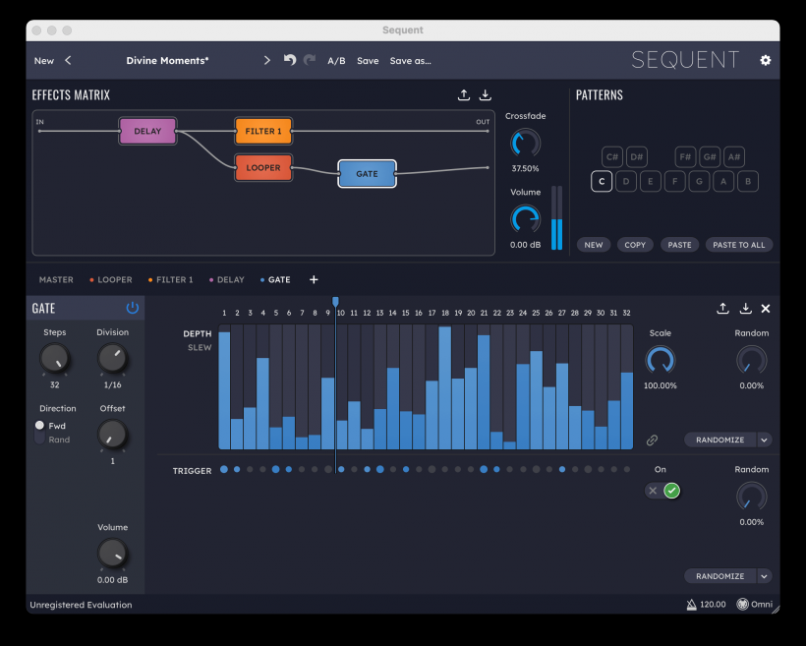806x646 pixels.
Task: Click the PASTE TO ALL button
Action: click(738, 245)
